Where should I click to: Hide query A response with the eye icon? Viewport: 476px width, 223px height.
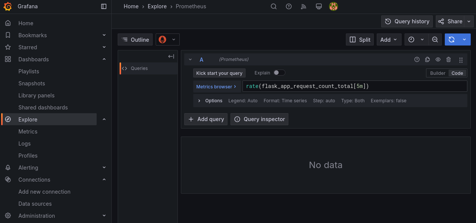coord(438,59)
